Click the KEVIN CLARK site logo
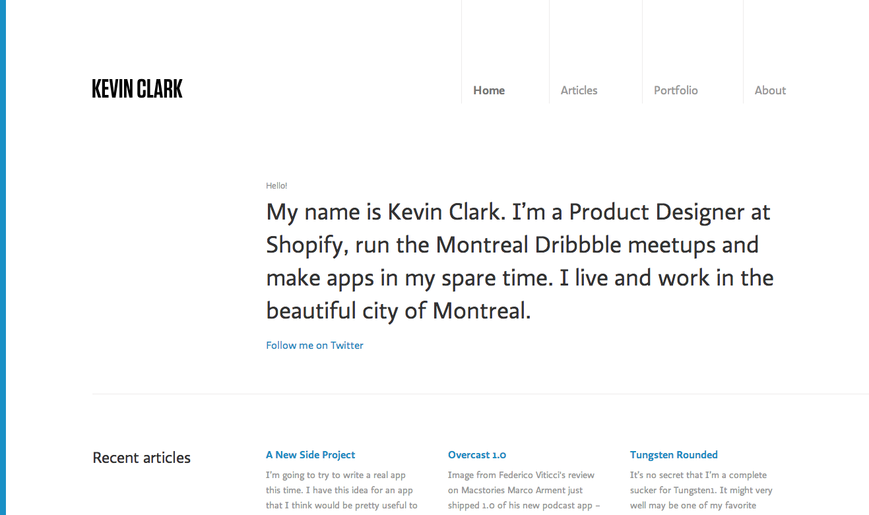Image resolution: width=869 pixels, height=515 pixels. coord(137,89)
